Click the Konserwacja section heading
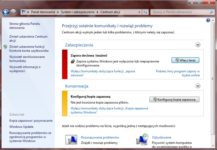Image resolution: width=217 pixels, height=150 pixels. (77, 86)
